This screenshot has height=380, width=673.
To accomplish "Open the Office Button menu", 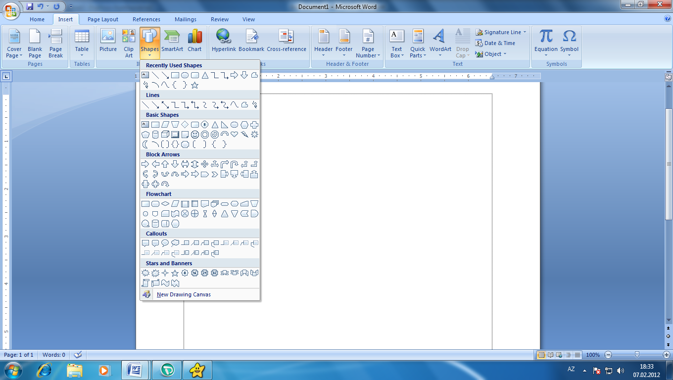I will pyautogui.click(x=11, y=11).
